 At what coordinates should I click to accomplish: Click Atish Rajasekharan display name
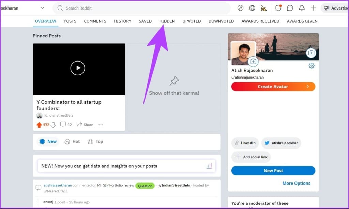pyautogui.click(x=252, y=71)
